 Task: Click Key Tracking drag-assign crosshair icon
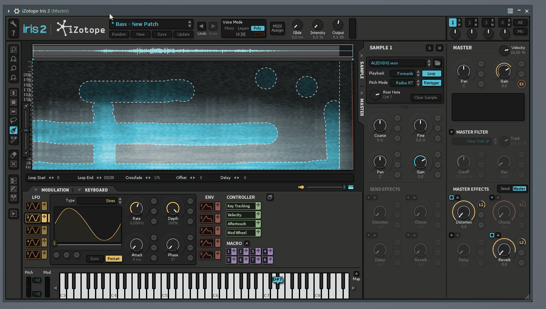[258, 206]
